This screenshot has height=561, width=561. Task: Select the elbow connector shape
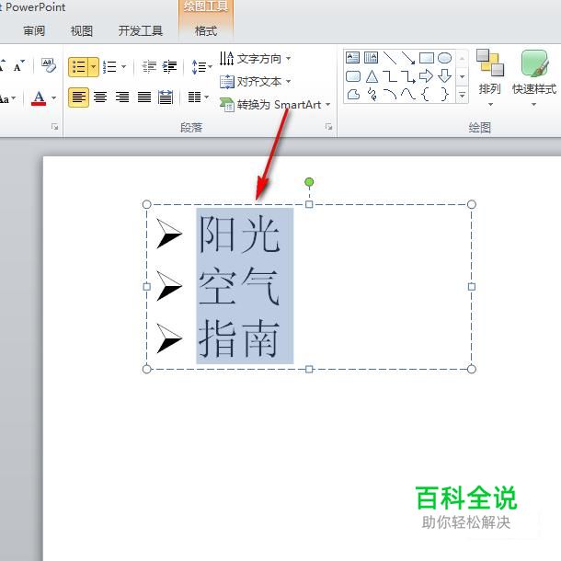click(x=390, y=75)
